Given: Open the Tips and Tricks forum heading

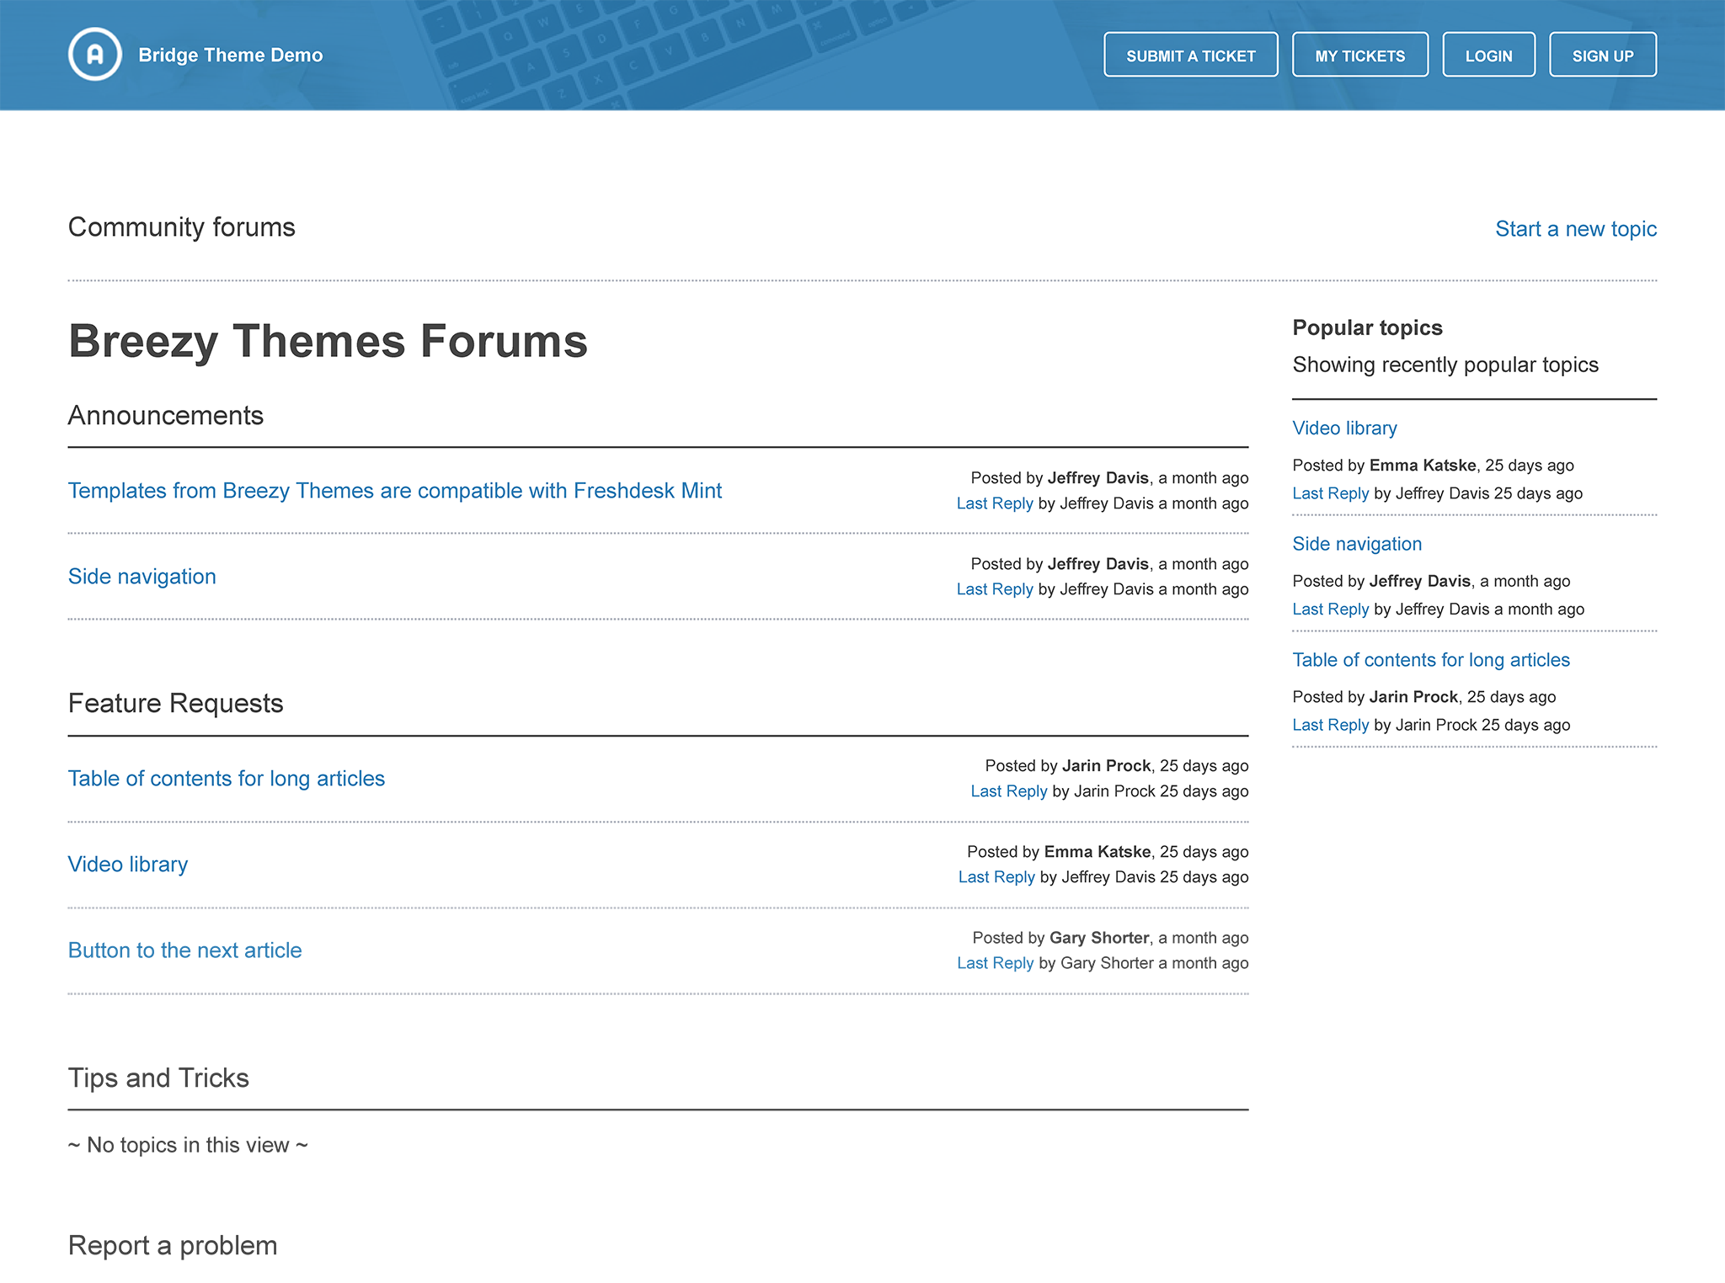Looking at the screenshot, I should tap(158, 1078).
